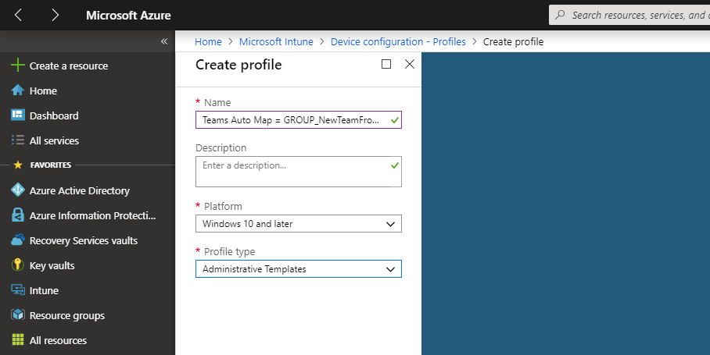
Task: Click the Profile type dropdown chevron arrow
Action: click(390, 269)
